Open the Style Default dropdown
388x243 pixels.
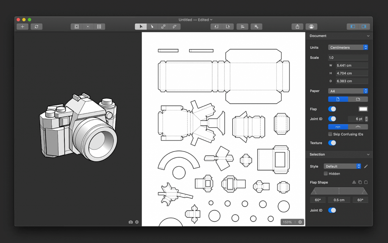point(342,167)
